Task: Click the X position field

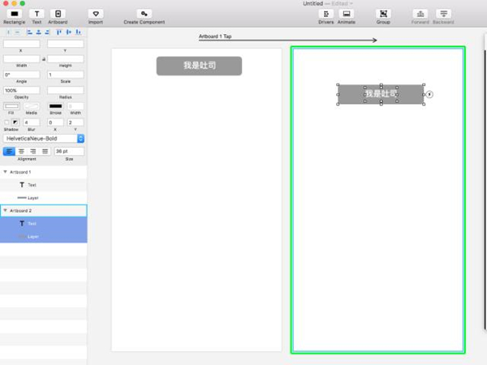Action: (21, 44)
